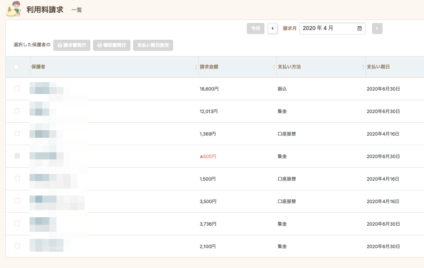Click sort arrows on 請求金額 column

[274, 67]
